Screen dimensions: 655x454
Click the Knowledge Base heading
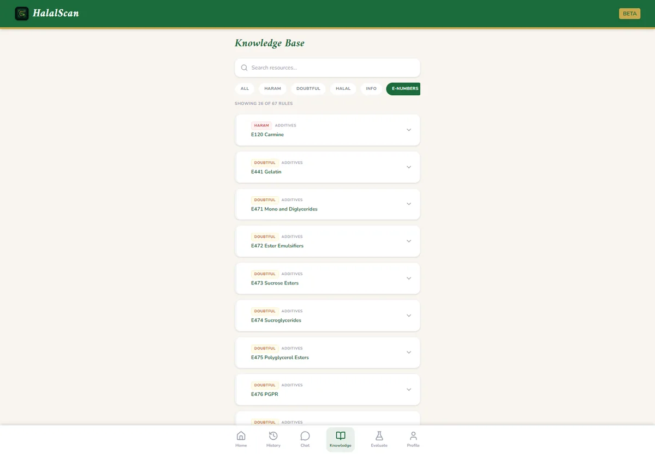(270, 43)
